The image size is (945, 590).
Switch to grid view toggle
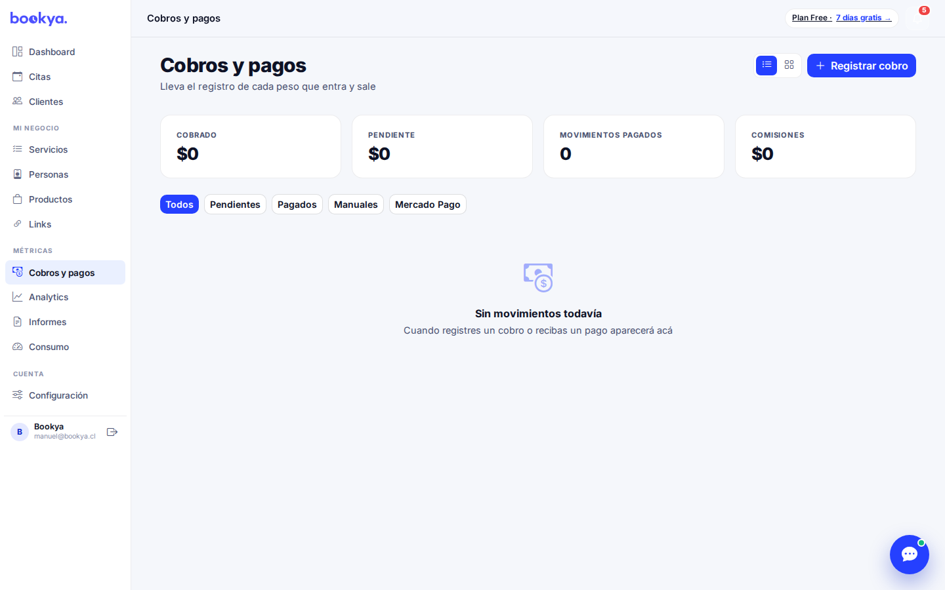click(x=789, y=66)
